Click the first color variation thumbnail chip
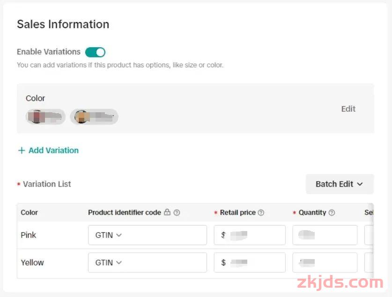 [x=45, y=116]
